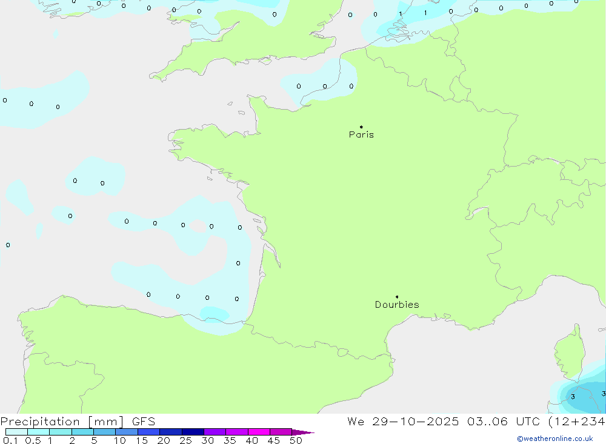Click the '29-10-2025' date text
Screen dimensions: 606x444
click(x=416, y=422)
